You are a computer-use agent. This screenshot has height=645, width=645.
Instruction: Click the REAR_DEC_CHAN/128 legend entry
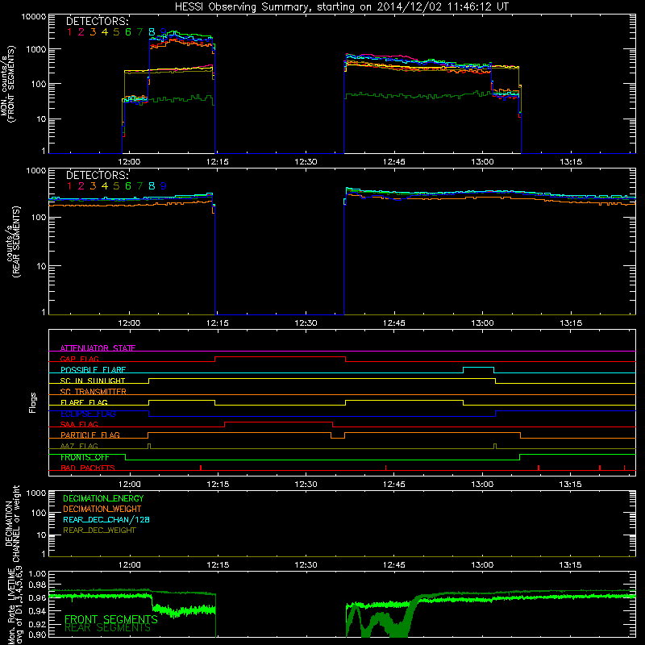[x=106, y=519]
